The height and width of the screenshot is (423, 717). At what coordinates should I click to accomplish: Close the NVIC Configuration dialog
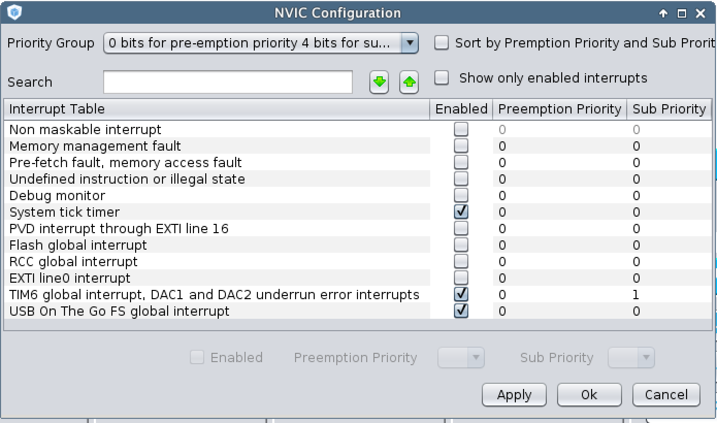pos(700,14)
